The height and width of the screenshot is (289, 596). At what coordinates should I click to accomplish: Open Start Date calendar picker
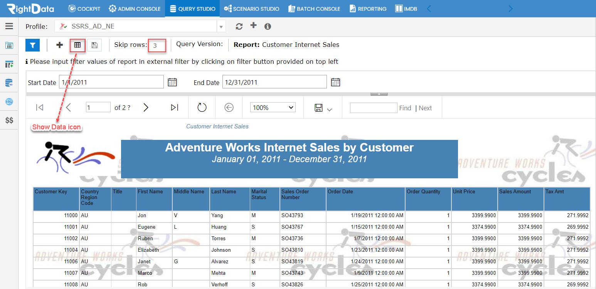[172, 82]
